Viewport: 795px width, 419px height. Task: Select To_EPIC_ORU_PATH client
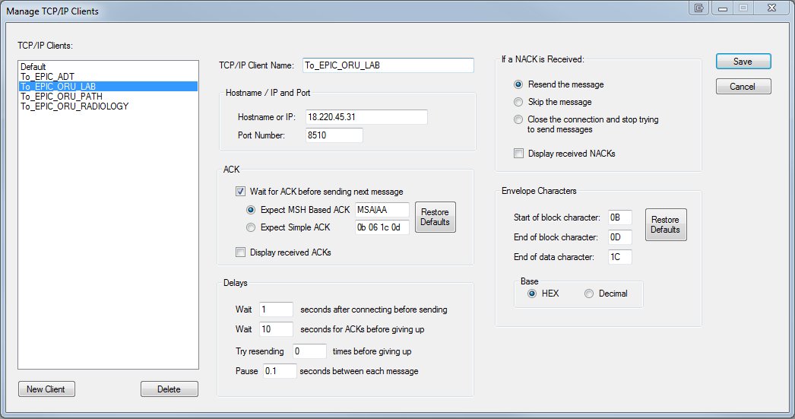point(62,97)
